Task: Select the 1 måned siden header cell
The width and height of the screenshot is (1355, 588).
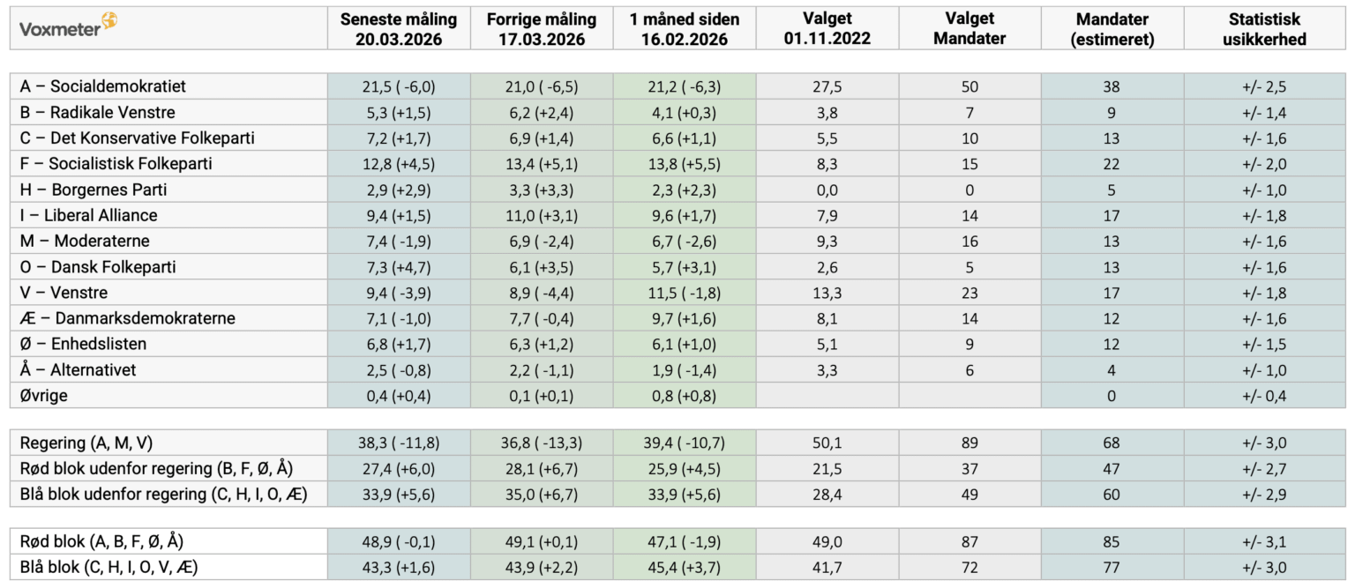Action: pos(685,29)
